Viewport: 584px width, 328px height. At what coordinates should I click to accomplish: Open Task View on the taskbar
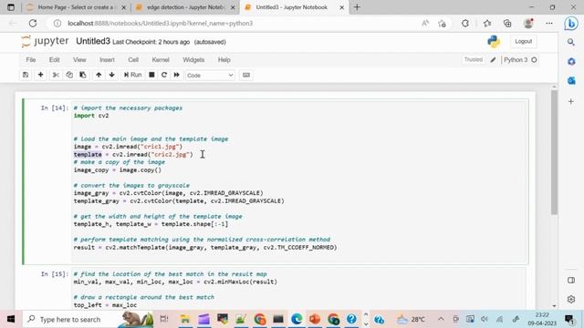click(x=164, y=319)
